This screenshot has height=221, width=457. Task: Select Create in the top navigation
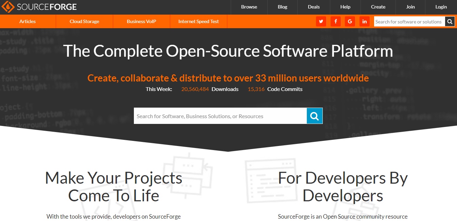pos(378,7)
